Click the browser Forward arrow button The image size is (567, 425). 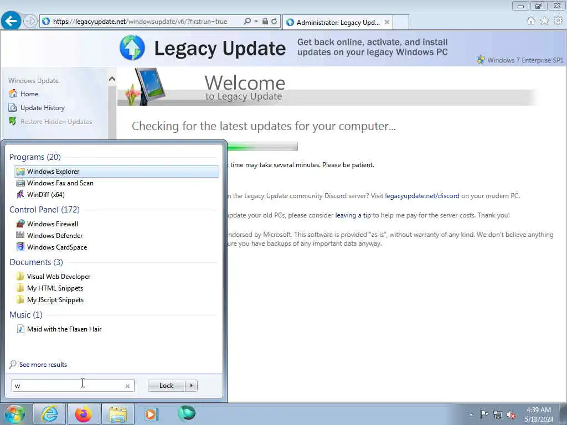[x=30, y=22]
